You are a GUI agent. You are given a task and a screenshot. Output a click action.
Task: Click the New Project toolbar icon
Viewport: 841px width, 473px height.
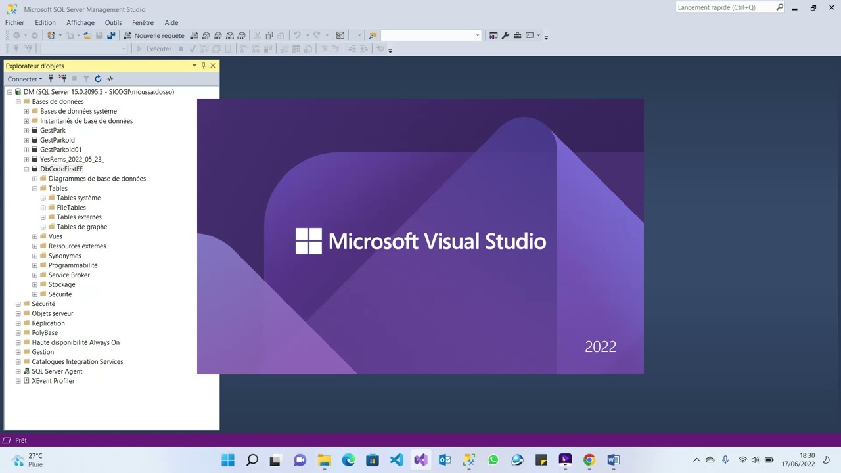point(51,35)
